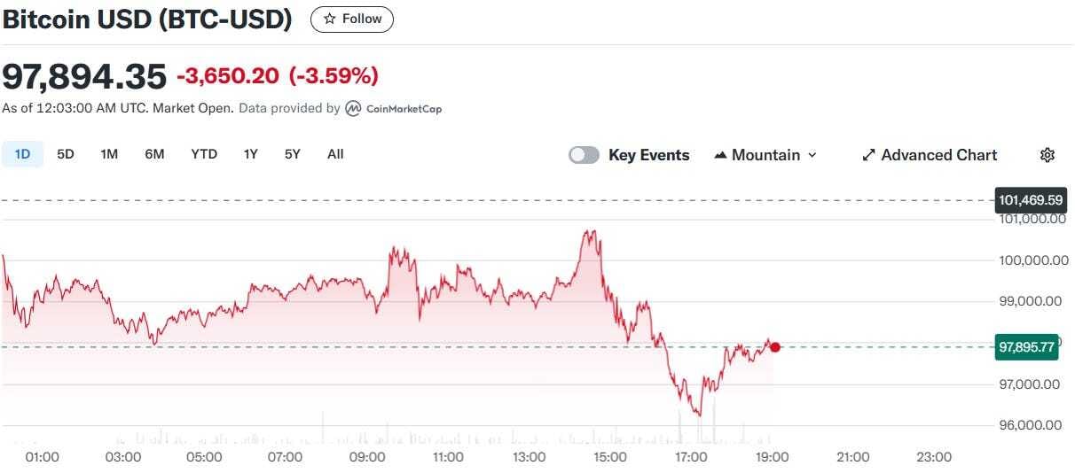Toggle the Key Events switch
The image size is (1075, 473).
click(584, 155)
